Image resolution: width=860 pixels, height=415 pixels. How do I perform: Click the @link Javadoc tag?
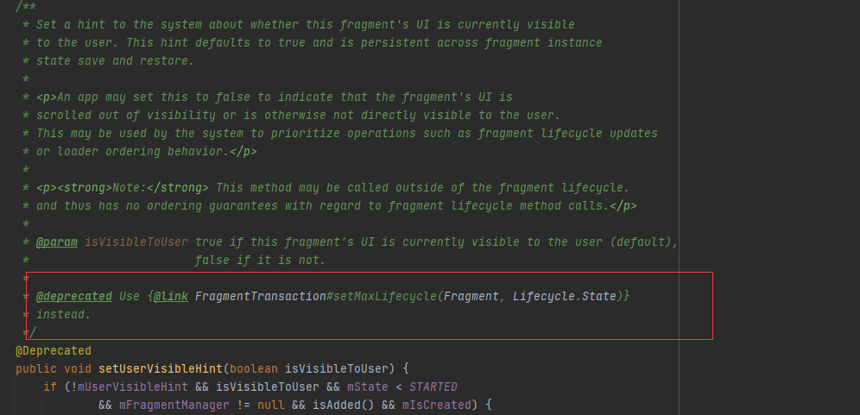pos(171,297)
